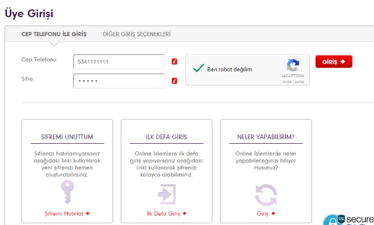
Task: Click the İlk Defa Giriş card heading
Action: (167, 137)
